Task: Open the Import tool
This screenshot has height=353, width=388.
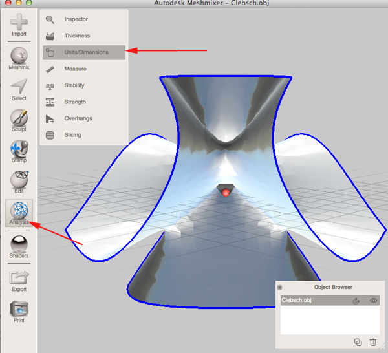Action: point(19,25)
